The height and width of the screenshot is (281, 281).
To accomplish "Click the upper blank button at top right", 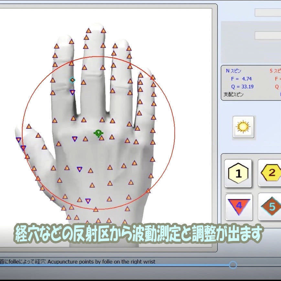I will (x=268, y=12).
